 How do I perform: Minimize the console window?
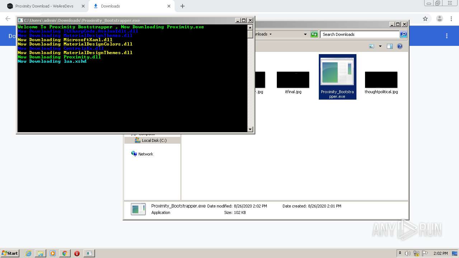[x=238, y=20]
